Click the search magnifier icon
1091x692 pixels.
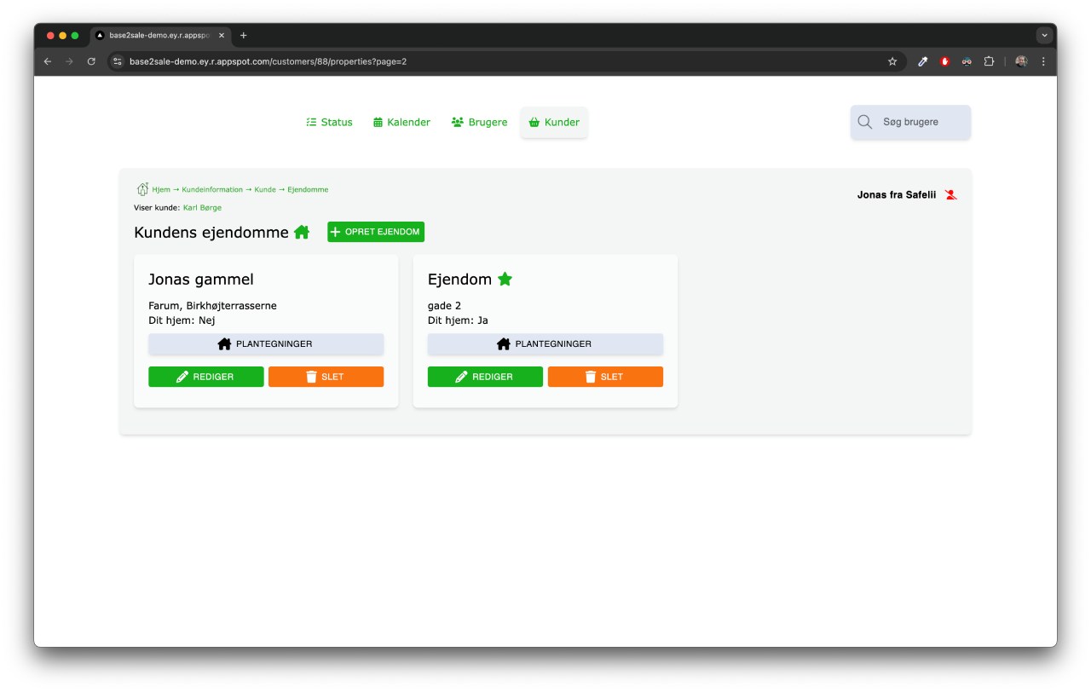point(864,122)
